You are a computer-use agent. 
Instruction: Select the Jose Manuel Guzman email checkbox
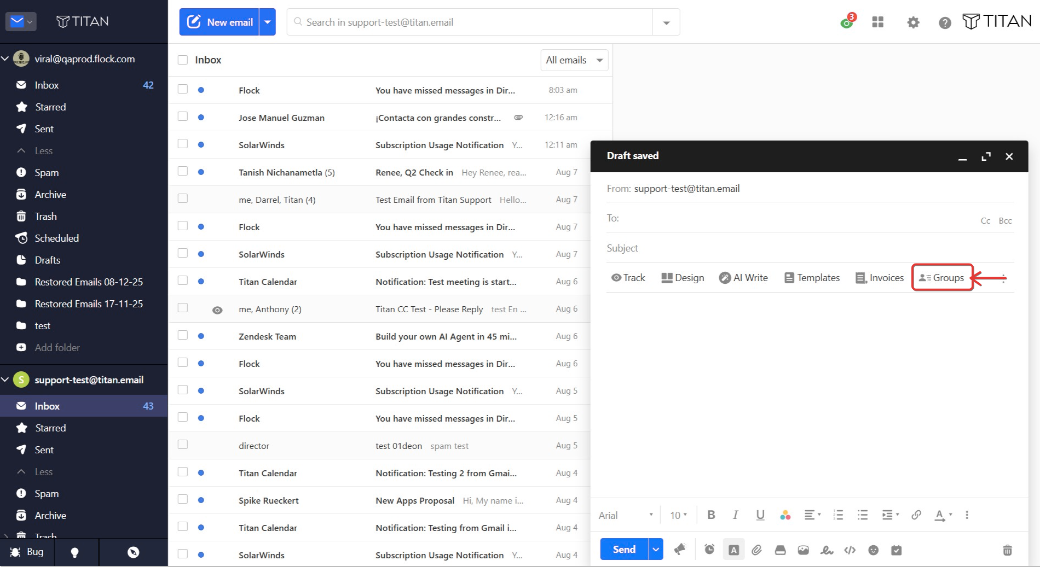pyautogui.click(x=183, y=116)
